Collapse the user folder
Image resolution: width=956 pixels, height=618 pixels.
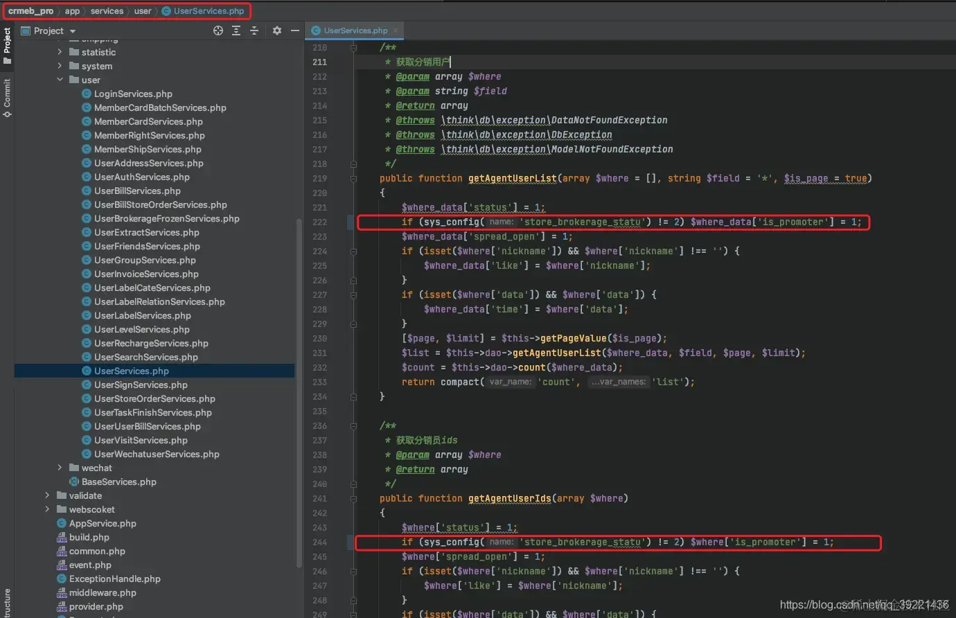60,80
